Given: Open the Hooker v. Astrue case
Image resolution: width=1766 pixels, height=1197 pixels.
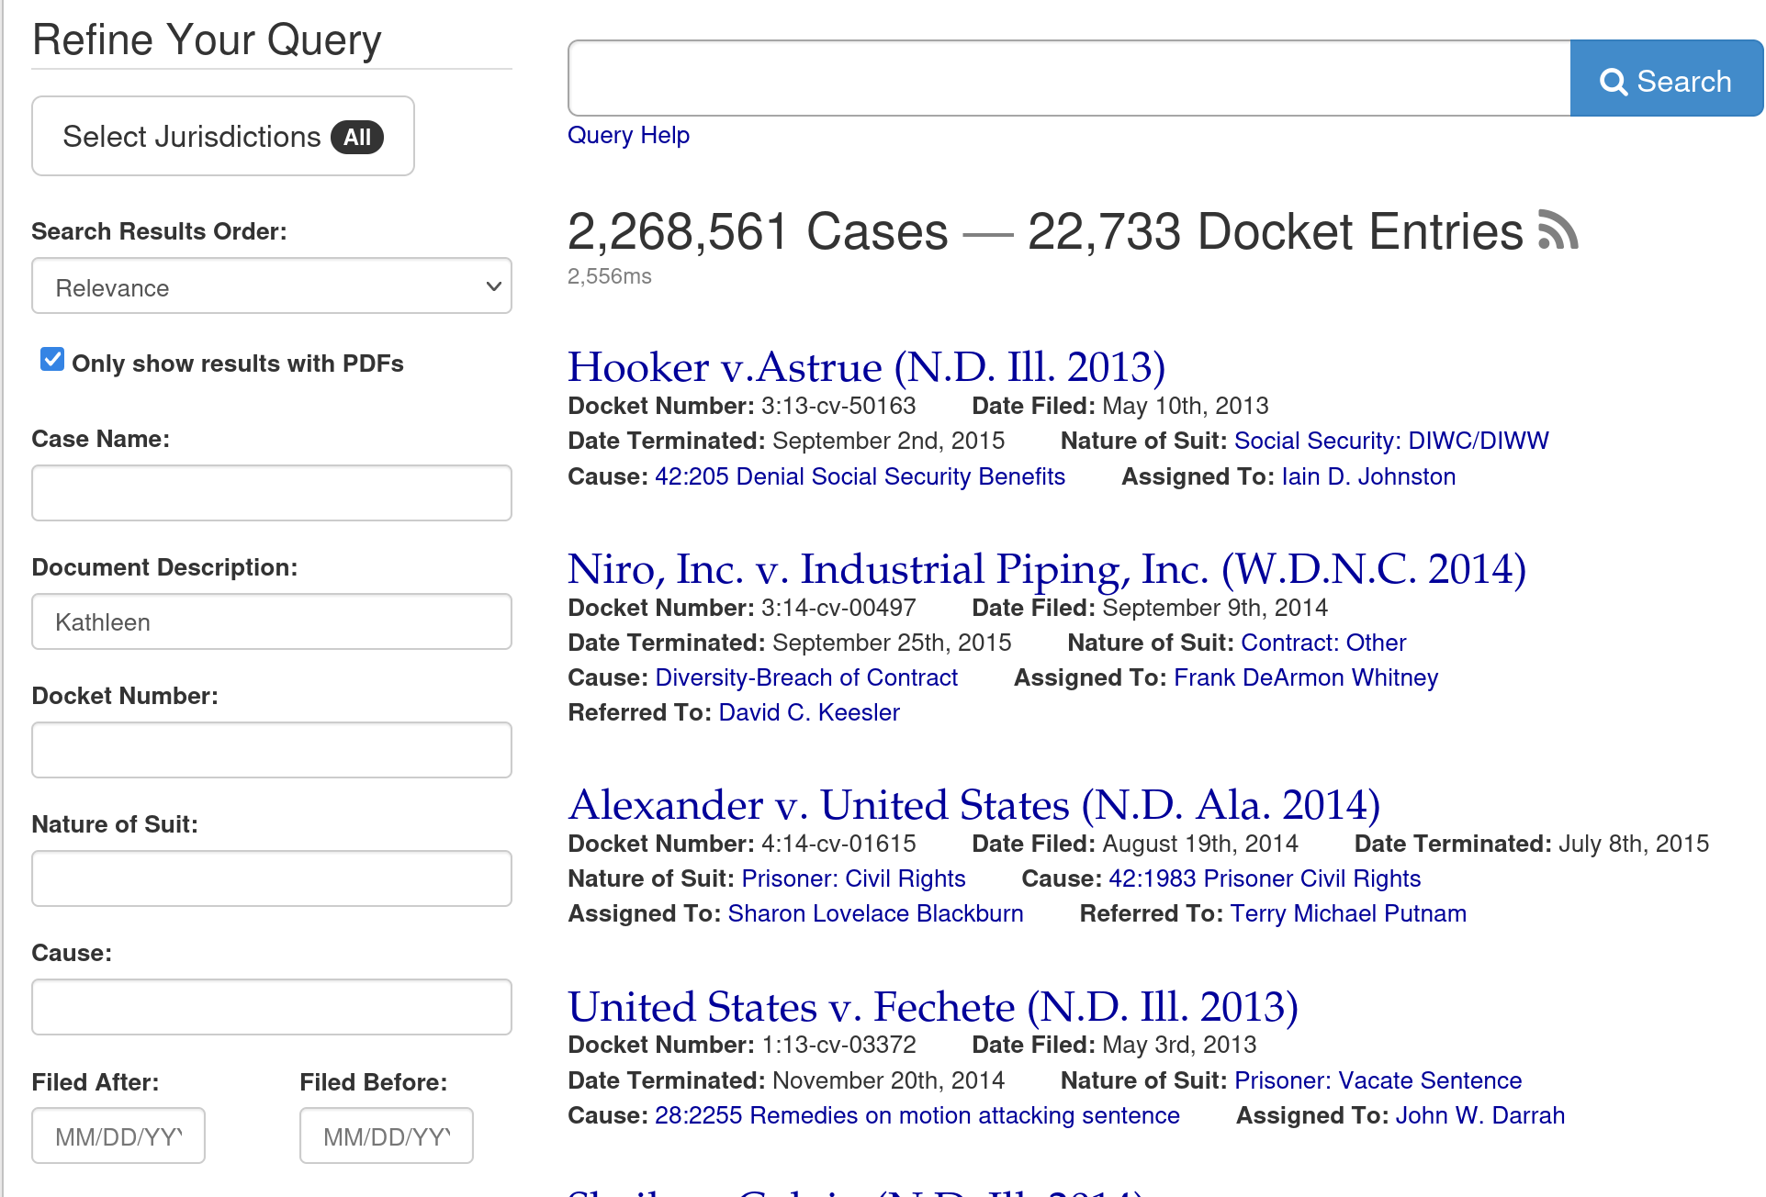Looking at the screenshot, I should [866, 366].
